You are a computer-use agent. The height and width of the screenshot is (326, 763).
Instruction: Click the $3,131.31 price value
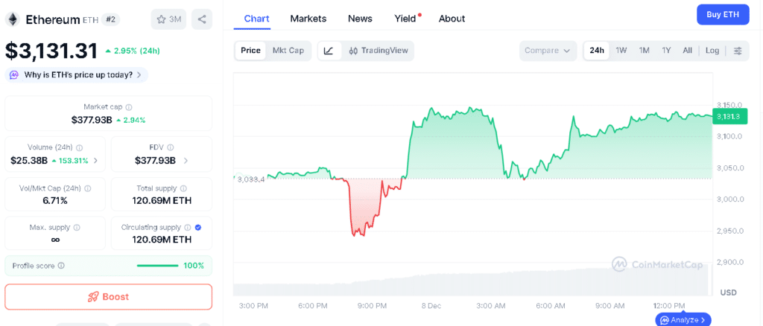click(x=51, y=51)
